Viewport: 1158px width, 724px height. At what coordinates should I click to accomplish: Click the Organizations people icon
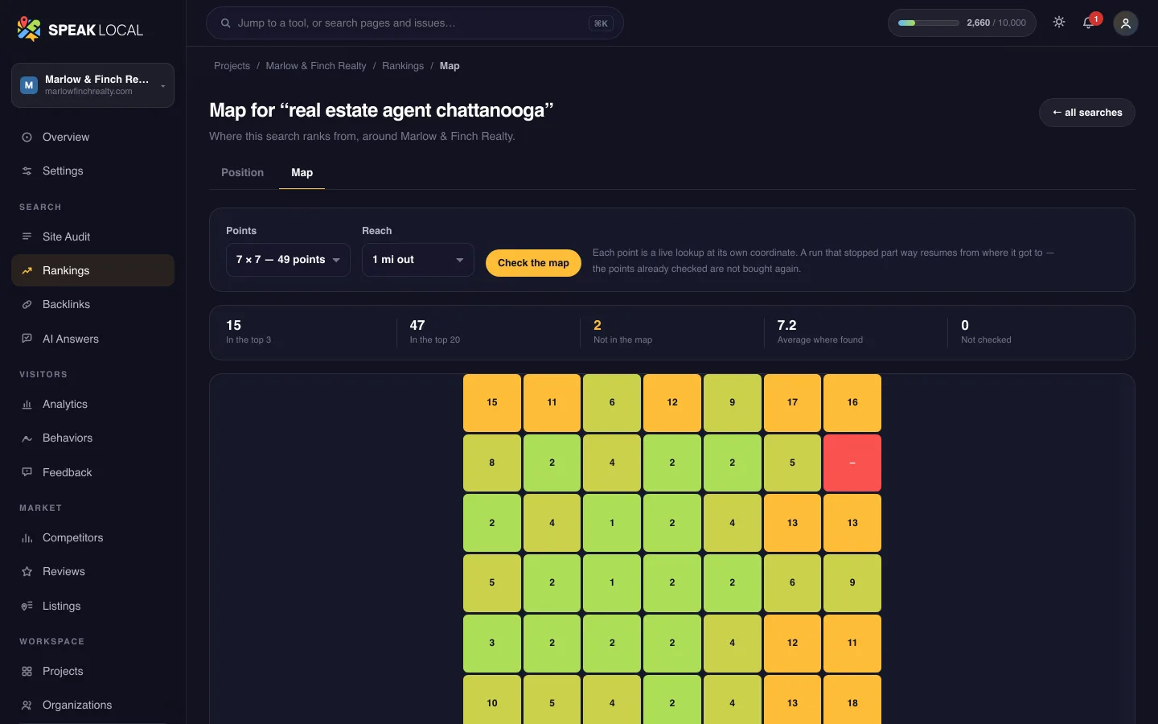[x=27, y=705]
